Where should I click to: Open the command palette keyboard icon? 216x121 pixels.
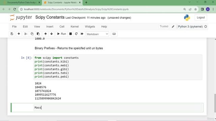coord(114,34)
